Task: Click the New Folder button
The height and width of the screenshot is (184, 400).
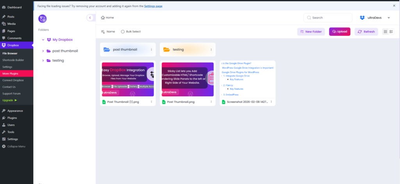Action: (x=311, y=32)
